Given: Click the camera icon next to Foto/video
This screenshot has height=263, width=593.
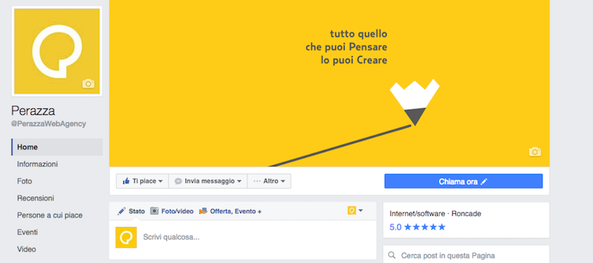Looking at the screenshot, I should click(x=154, y=211).
